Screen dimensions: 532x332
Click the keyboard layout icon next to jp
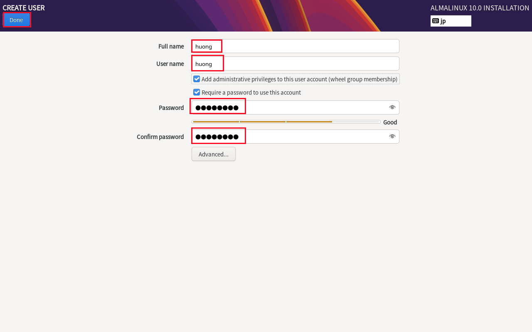tap(436, 21)
